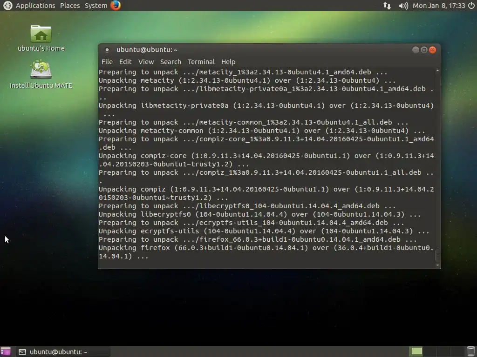Select the second workspace in switcher
Image resolution: width=477 pixels, height=357 pixels.
430,351
